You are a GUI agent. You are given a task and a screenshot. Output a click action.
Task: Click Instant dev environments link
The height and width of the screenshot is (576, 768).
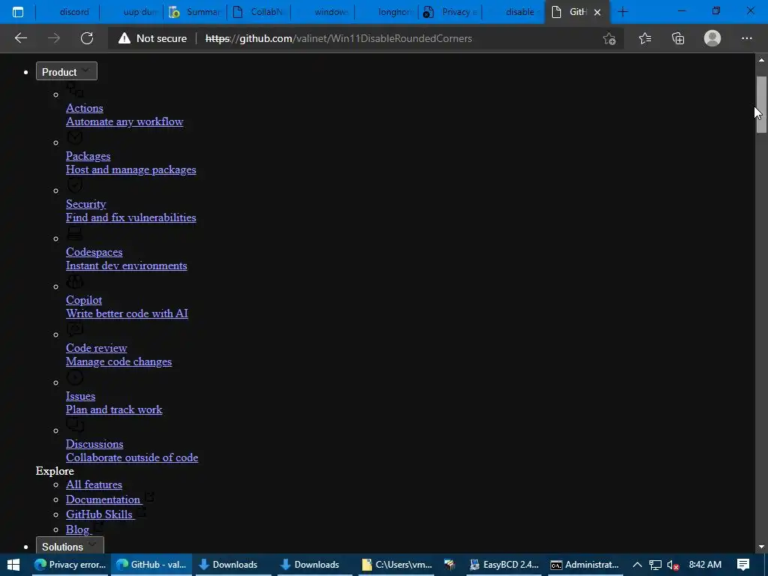(x=126, y=265)
